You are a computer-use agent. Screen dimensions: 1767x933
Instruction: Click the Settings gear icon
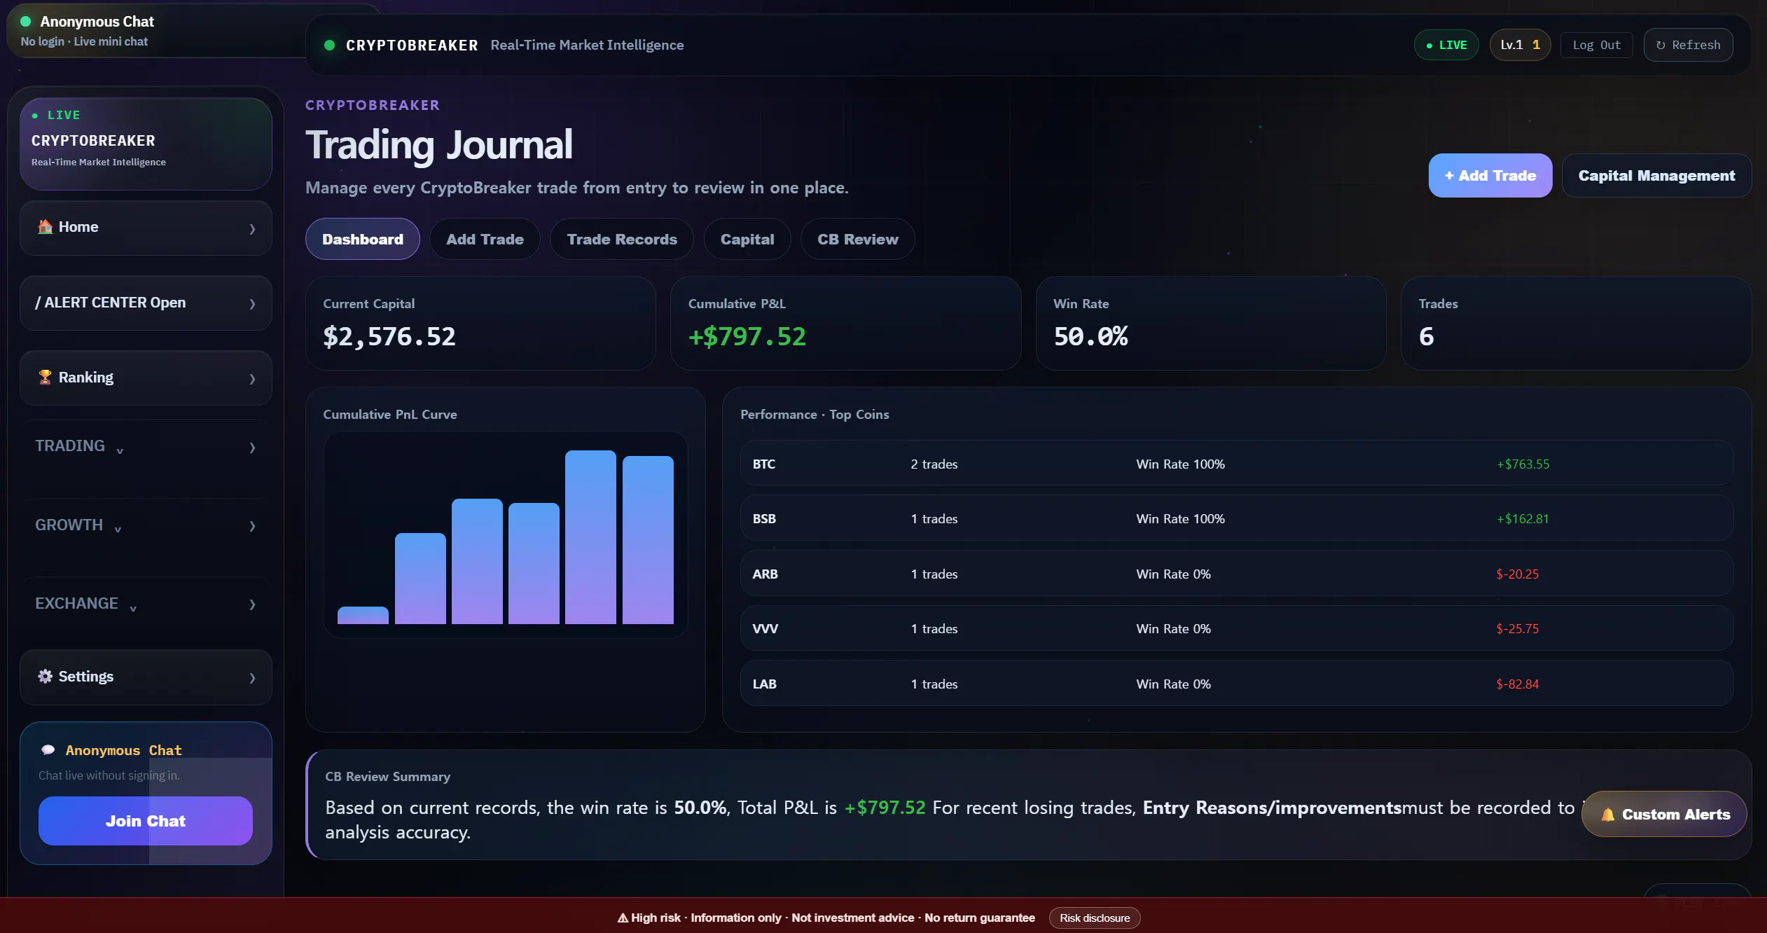coord(45,677)
